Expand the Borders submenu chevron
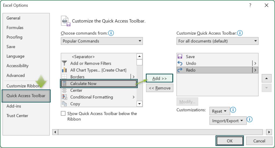This screenshot has width=275, height=148. [x=133, y=77]
